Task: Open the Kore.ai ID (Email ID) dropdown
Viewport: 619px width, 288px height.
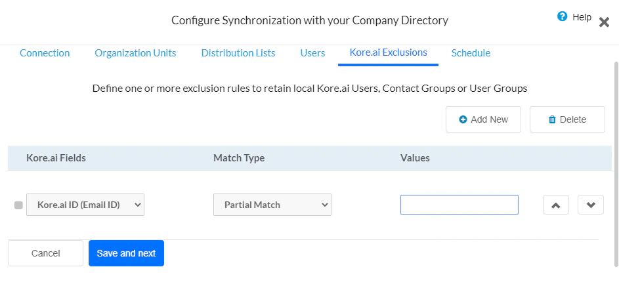Action: pyautogui.click(x=85, y=205)
